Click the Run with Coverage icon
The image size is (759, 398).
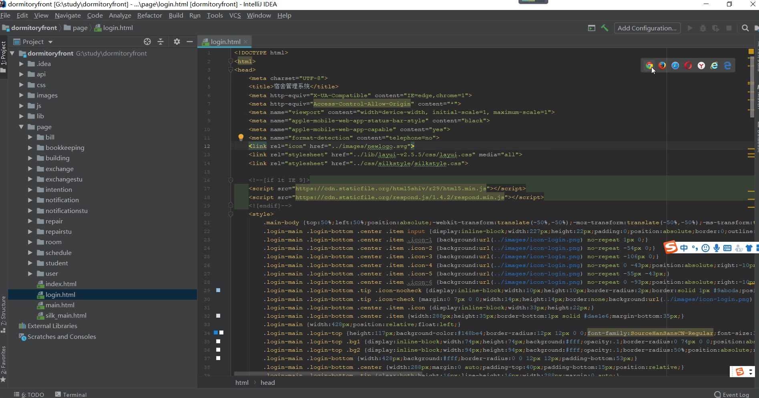coord(716,28)
